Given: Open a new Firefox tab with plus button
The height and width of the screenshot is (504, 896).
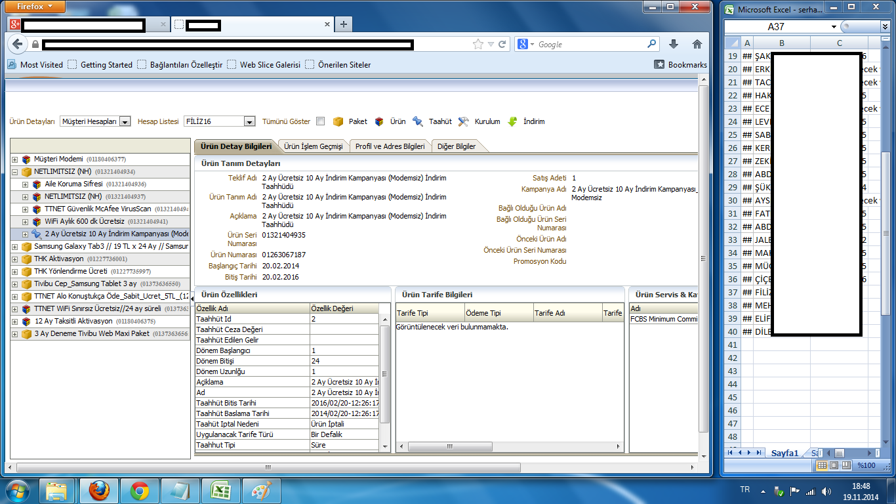Looking at the screenshot, I should (343, 24).
